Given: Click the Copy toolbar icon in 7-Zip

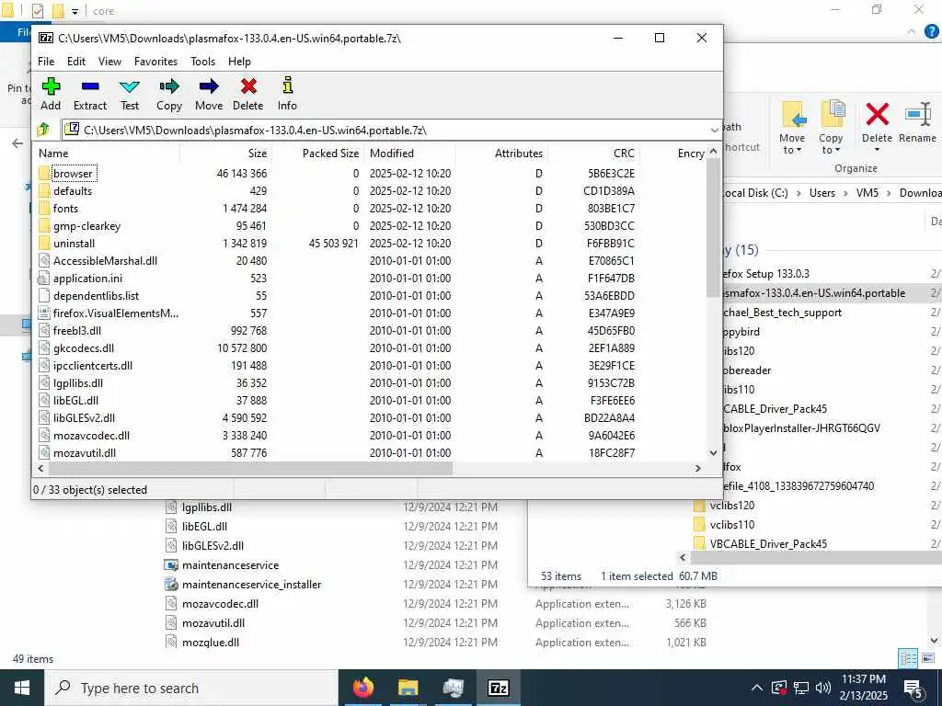Looking at the screenshot, I should (169, 86).
